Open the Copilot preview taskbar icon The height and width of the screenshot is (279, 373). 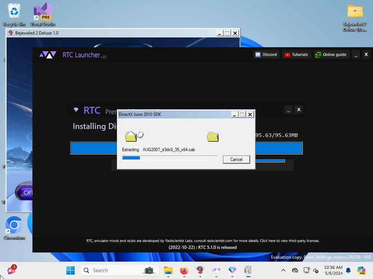(361, 270)
